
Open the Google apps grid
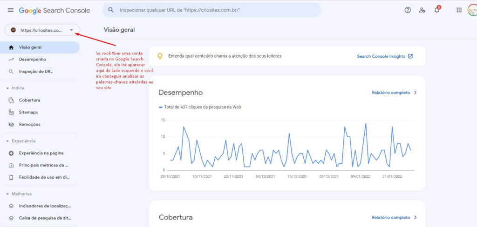click(459, 10)
